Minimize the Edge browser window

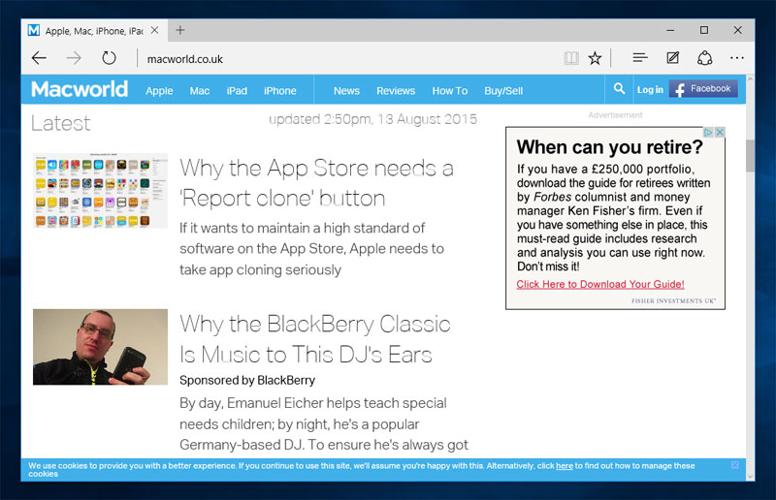[670, 30]
